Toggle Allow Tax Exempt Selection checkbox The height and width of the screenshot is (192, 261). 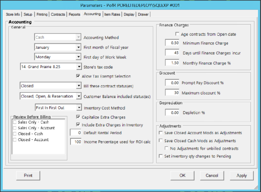point(78,76)
